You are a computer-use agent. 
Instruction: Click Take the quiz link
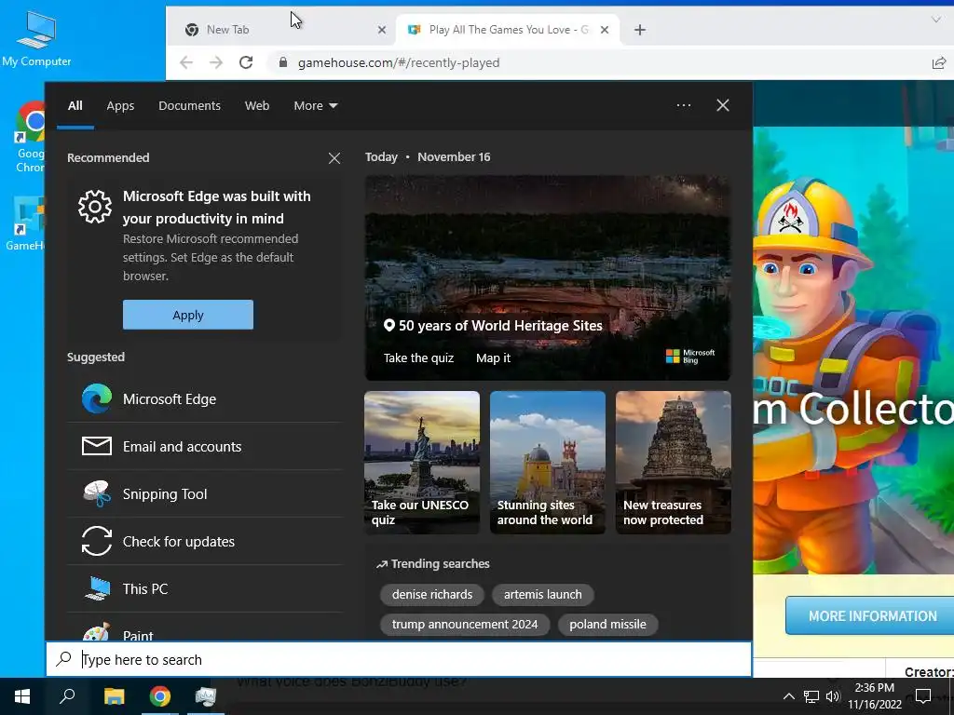418,357
